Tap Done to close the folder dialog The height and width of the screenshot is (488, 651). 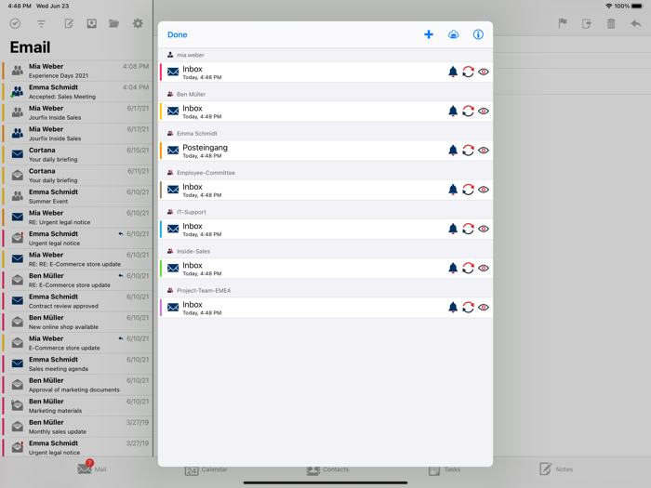pos(178,35)
